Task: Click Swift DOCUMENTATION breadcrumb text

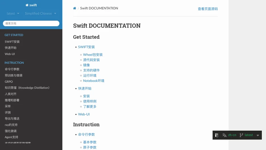Action: point(99,8)
